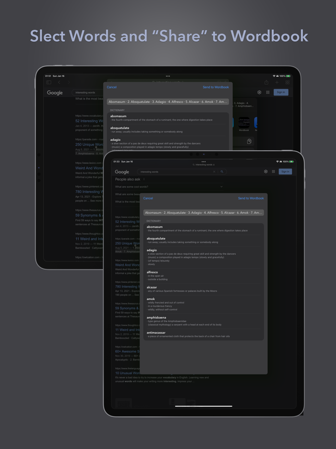Tap Cancel in front iPad Wordbook sheet

point(148,198)
